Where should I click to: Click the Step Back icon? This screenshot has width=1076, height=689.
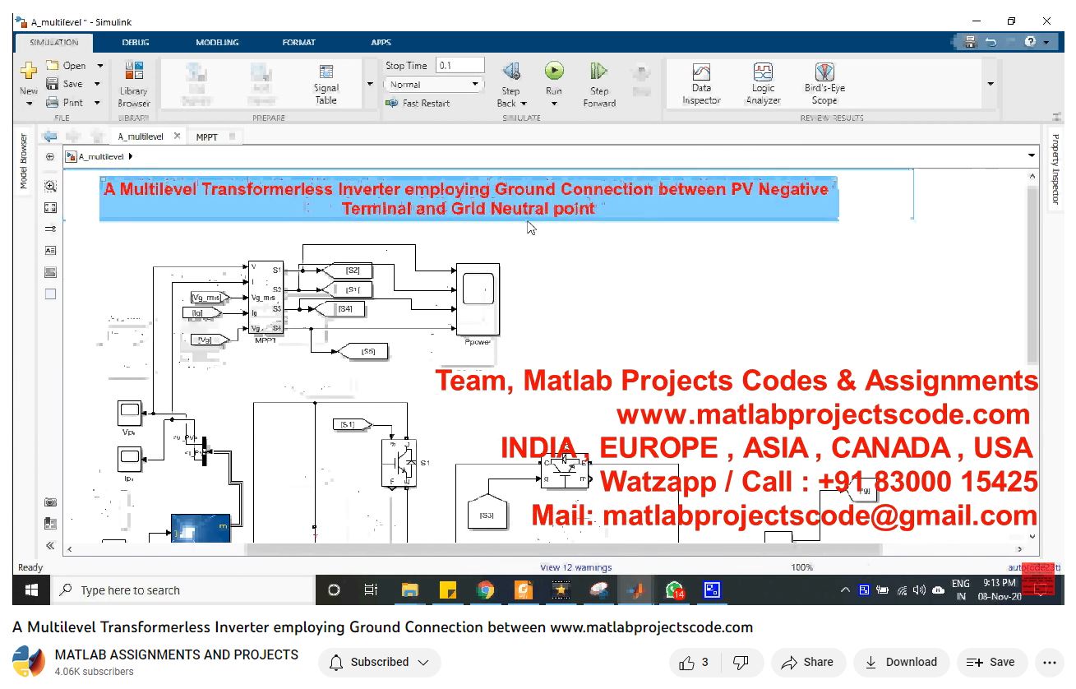tap(510, 72)
